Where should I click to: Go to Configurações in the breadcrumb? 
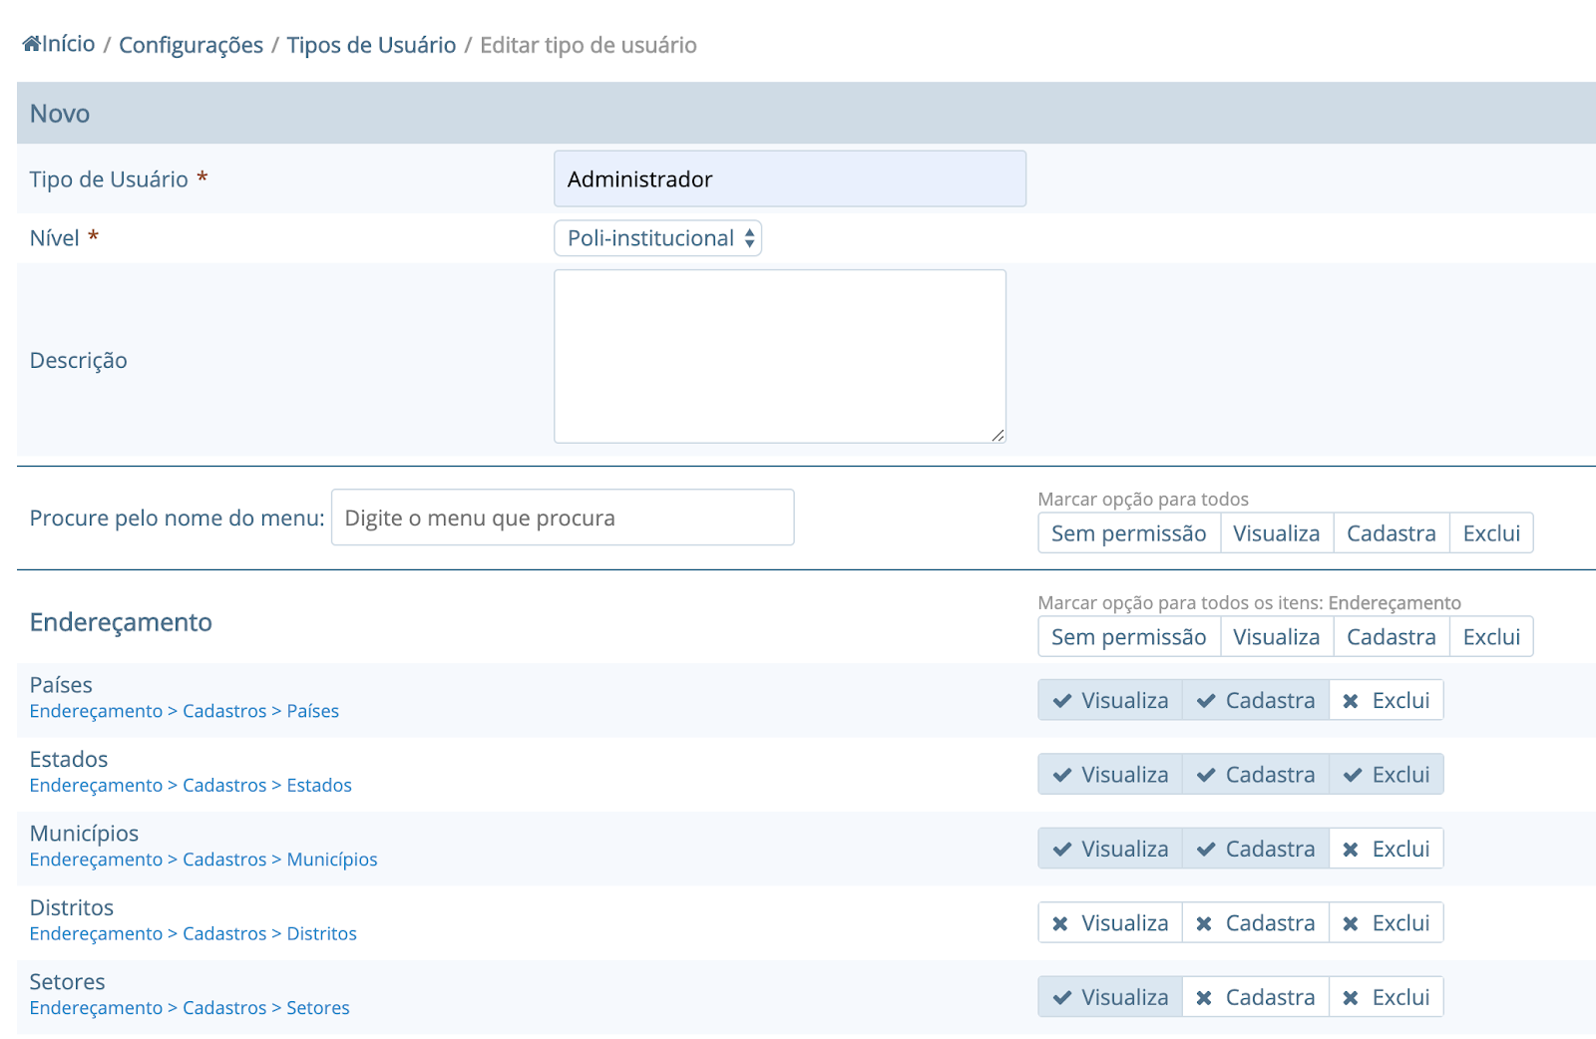191,45
